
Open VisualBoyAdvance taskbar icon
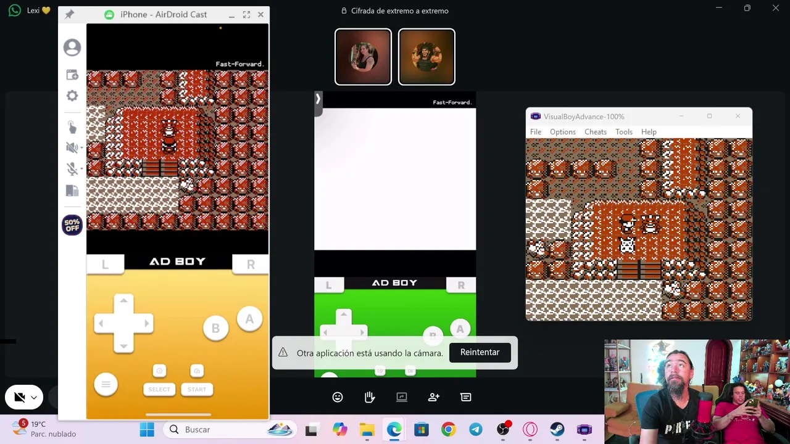coord(584,430)
